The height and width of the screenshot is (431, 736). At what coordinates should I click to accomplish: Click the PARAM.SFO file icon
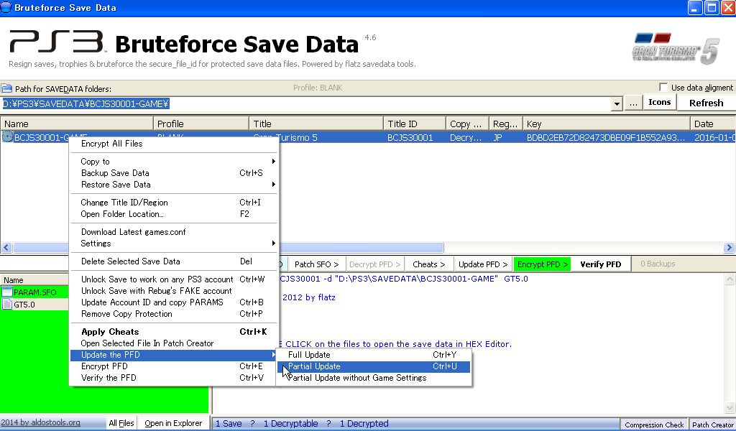pos(6,292)
